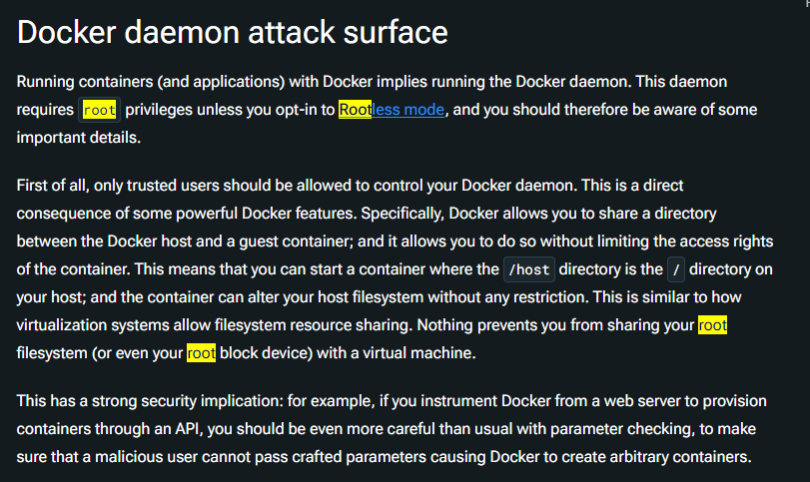Click the 'Docker daemon attack surface' heading

point(233,33)
